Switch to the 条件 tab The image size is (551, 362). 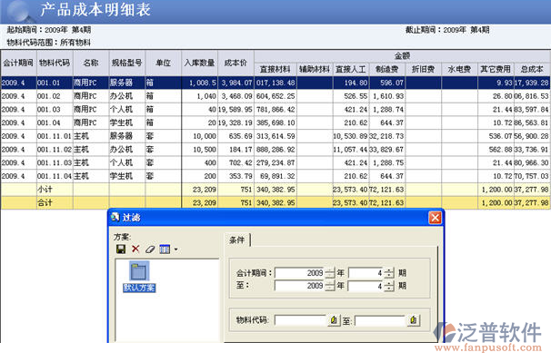(x=237, y=240)
